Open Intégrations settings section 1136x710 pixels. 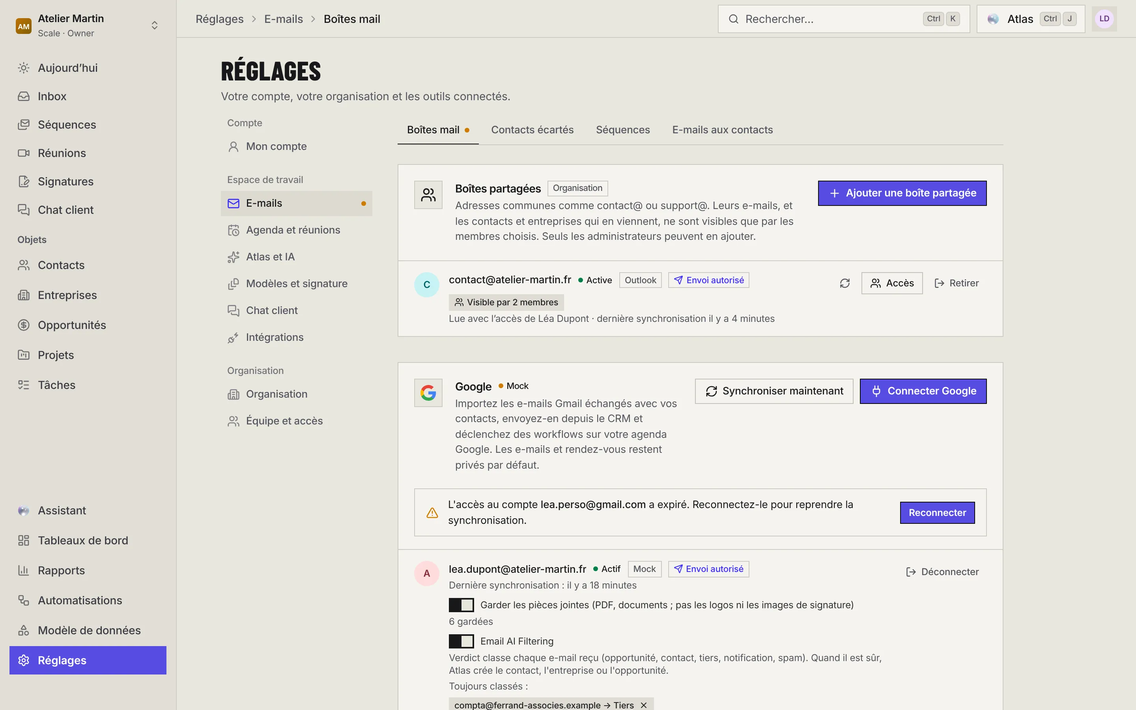(x=296, y=337)
